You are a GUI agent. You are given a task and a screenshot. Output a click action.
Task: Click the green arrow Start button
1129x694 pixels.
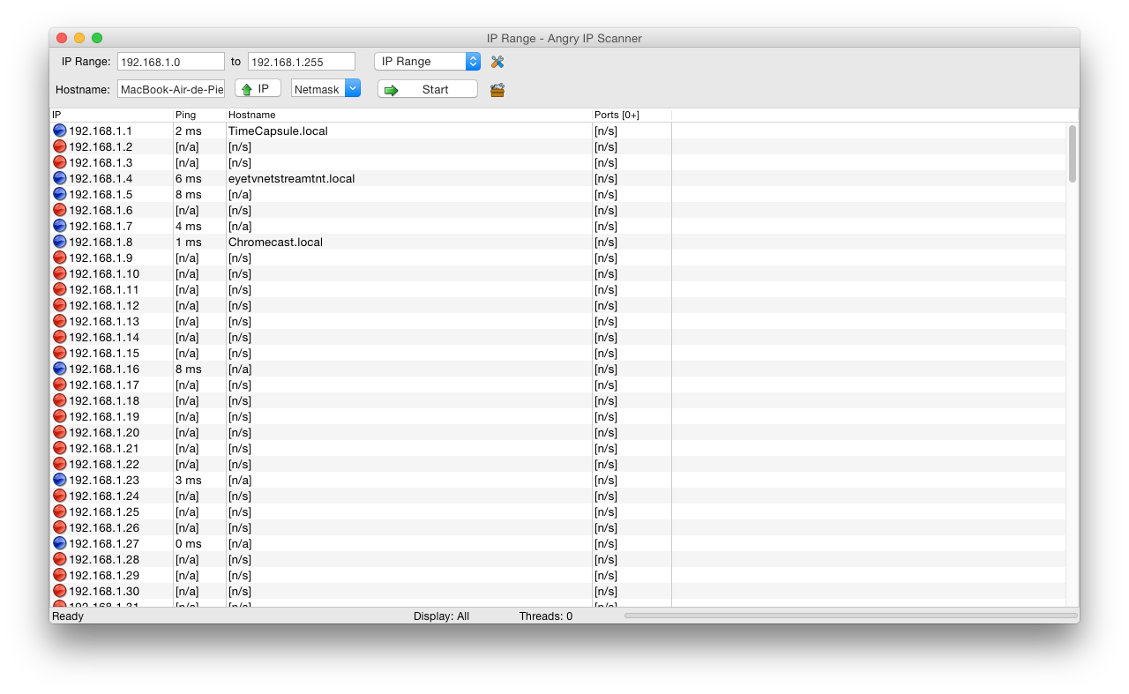[x=428, y=89]
